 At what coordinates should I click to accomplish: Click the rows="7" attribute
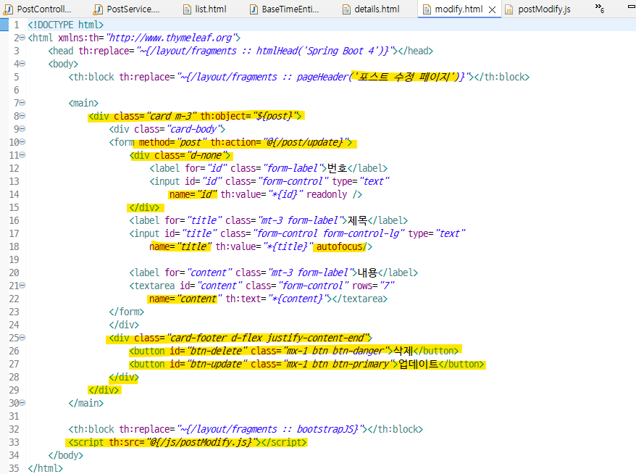373,286
